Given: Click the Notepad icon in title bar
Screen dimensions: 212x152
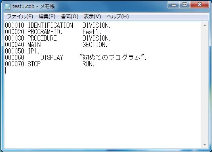Looking at the screenshot, I should (7, 6).
